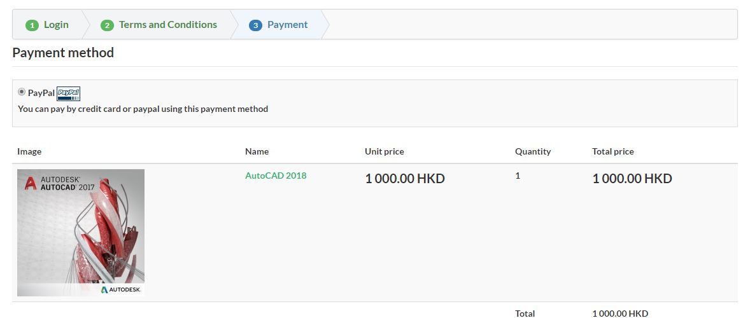Click the Autodesk logo on product image
This screenshot has height=318, width=743.
point(122,290)
